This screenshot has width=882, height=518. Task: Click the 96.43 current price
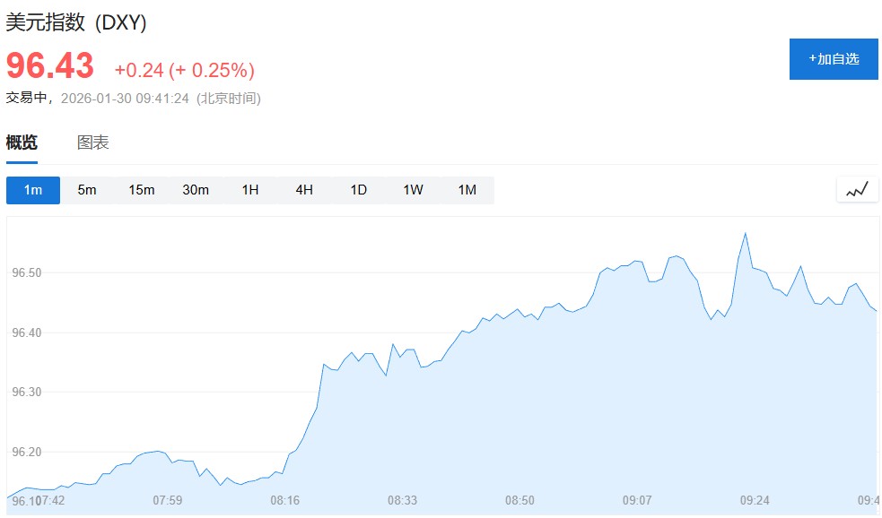tap(50, 67)
